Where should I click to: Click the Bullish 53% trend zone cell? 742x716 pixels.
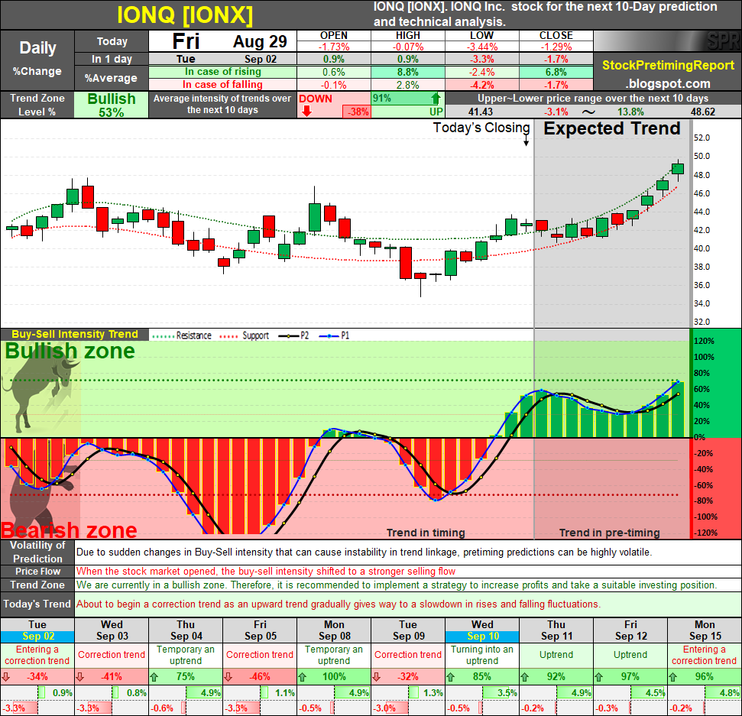112,105
